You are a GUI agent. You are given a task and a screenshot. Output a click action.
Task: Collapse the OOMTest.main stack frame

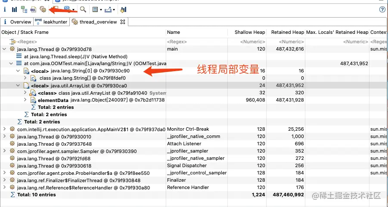pos(11,63)
